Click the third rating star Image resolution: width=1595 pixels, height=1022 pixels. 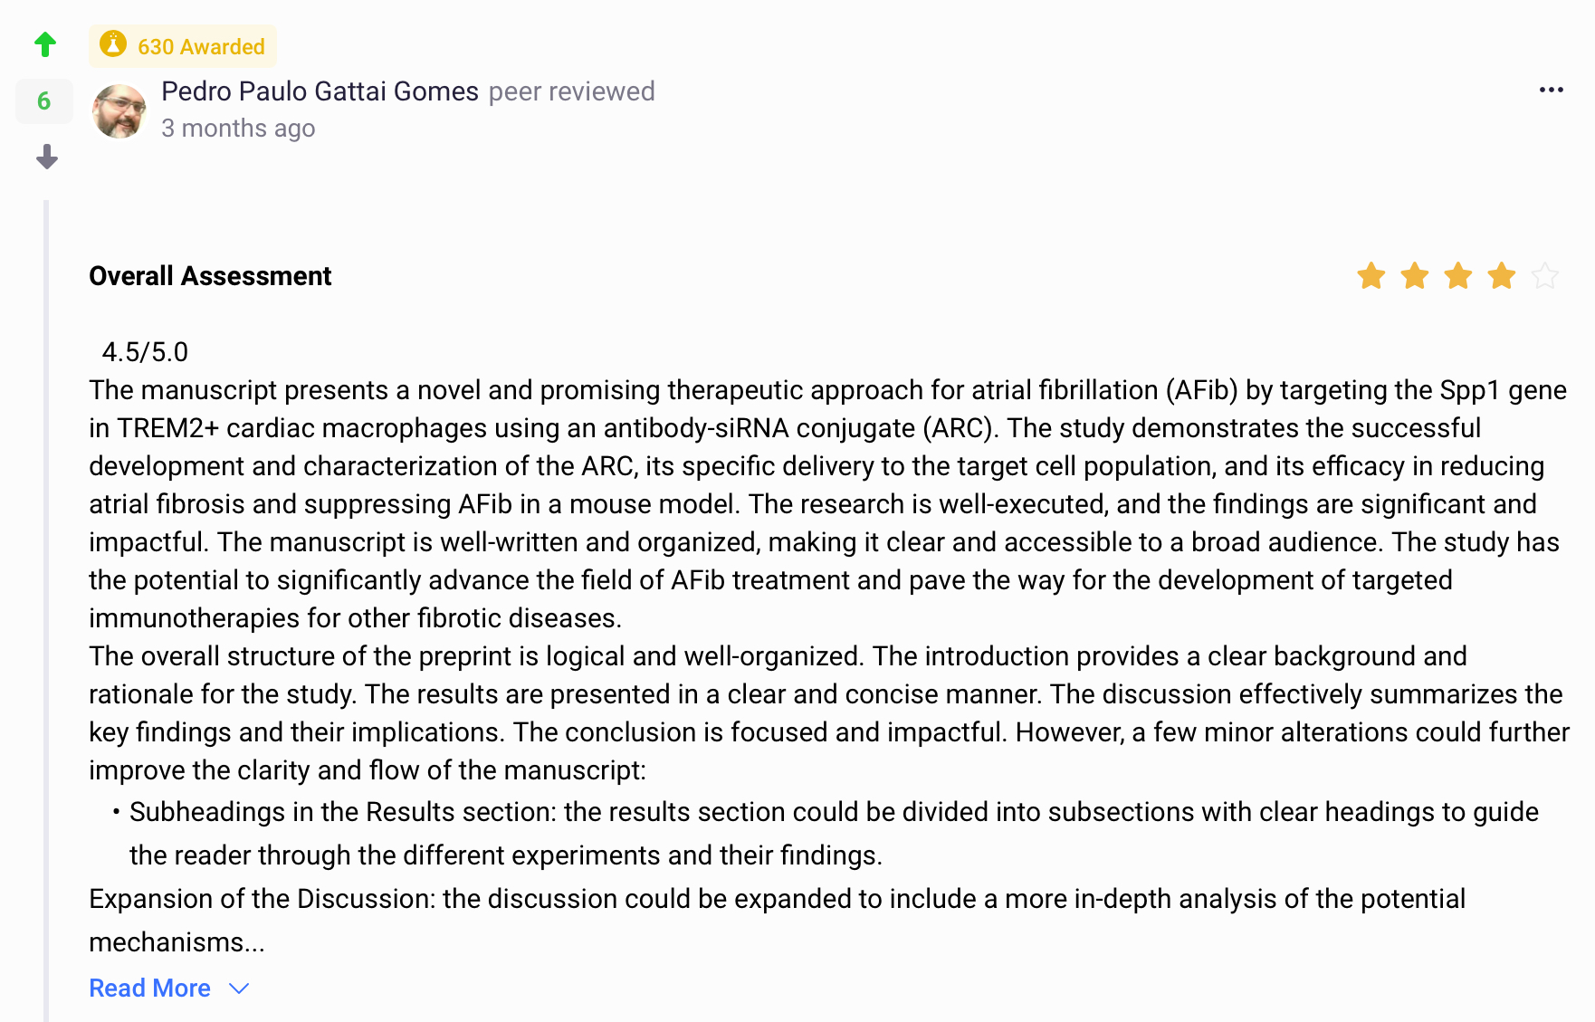1457,276
